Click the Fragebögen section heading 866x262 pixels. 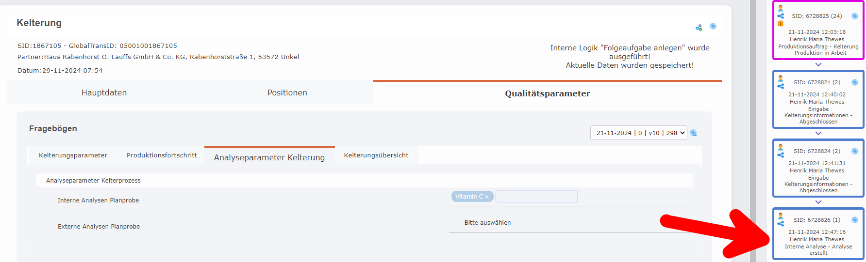pyautogui.click(x=53, y=128)
